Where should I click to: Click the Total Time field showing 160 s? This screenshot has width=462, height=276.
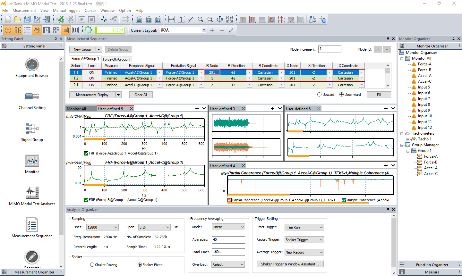tap(228, 252)
